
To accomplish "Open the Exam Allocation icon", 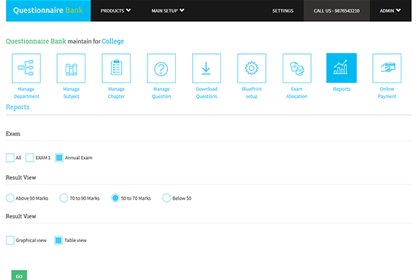I will click(x=297, y=68).
